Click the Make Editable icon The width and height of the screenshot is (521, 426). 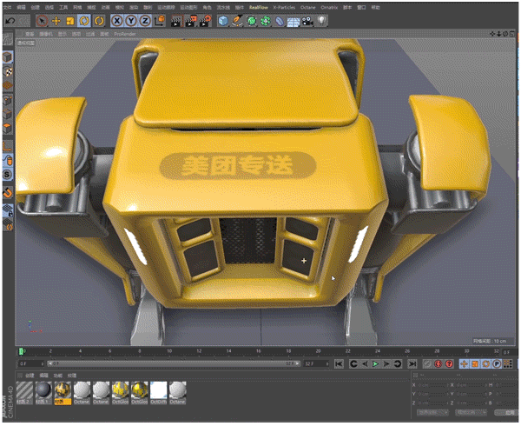point(8,39)
